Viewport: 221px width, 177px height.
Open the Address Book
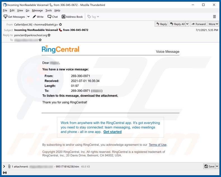pyautogui.click(x=72, y=17)
